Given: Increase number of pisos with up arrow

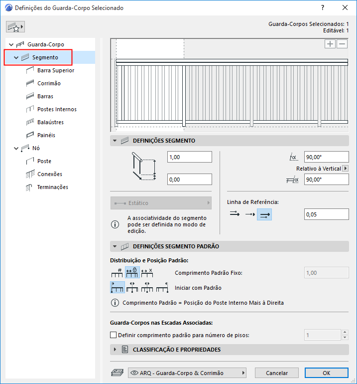Looking at the screenshot, I should click(345, 332).
